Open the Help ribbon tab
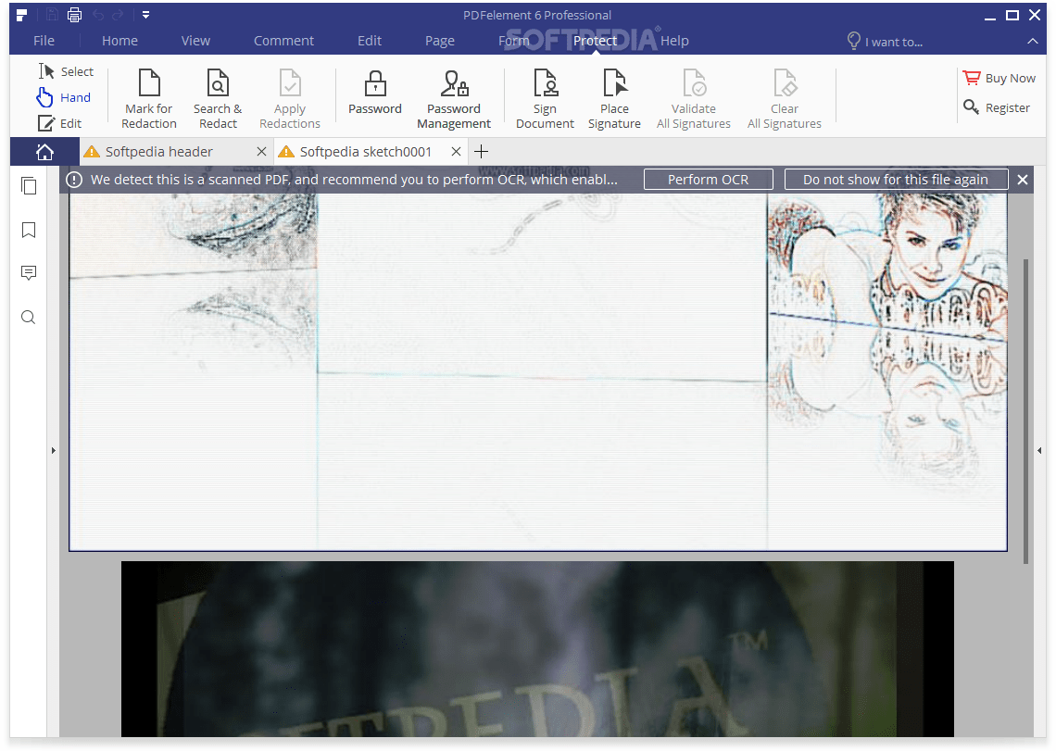This screenshot has width=1056, height=751. (x=674, y=41)
